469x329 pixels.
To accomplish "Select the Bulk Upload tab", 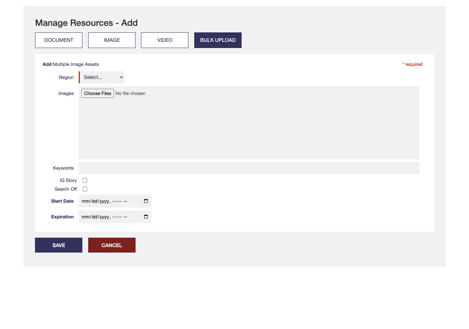I will pyautogui.click(x=218, y=40).
